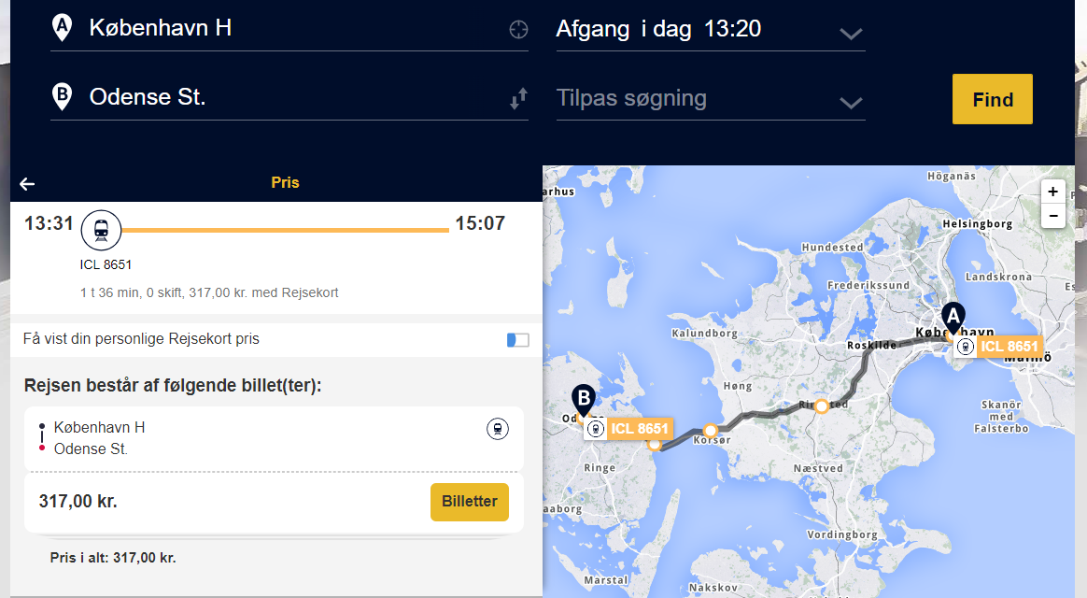
Task: Click the Billetter button
Action: pos(470,502)
